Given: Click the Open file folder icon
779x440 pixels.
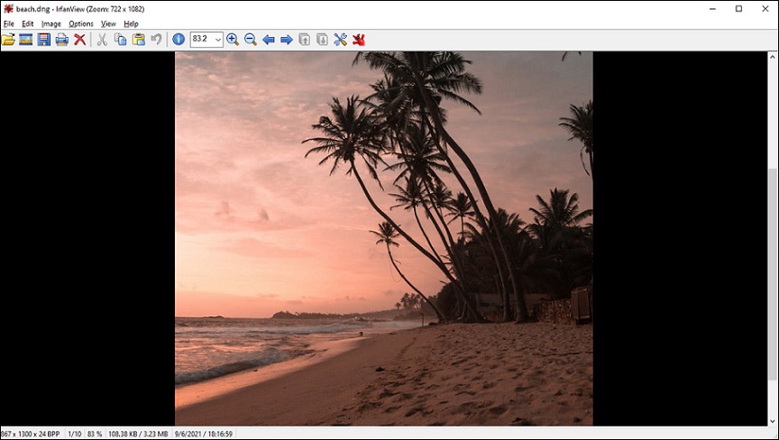Looking at the screenshot, I should point(8,40).
